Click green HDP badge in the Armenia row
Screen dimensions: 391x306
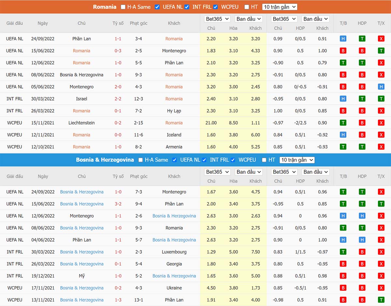362,147
